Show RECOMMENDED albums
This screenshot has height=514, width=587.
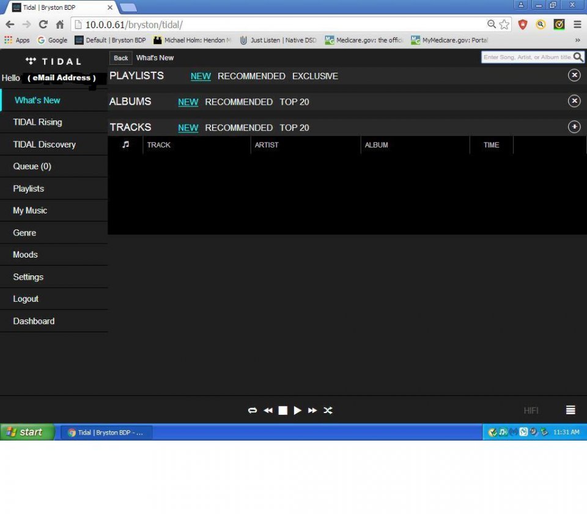click(239, 102)
